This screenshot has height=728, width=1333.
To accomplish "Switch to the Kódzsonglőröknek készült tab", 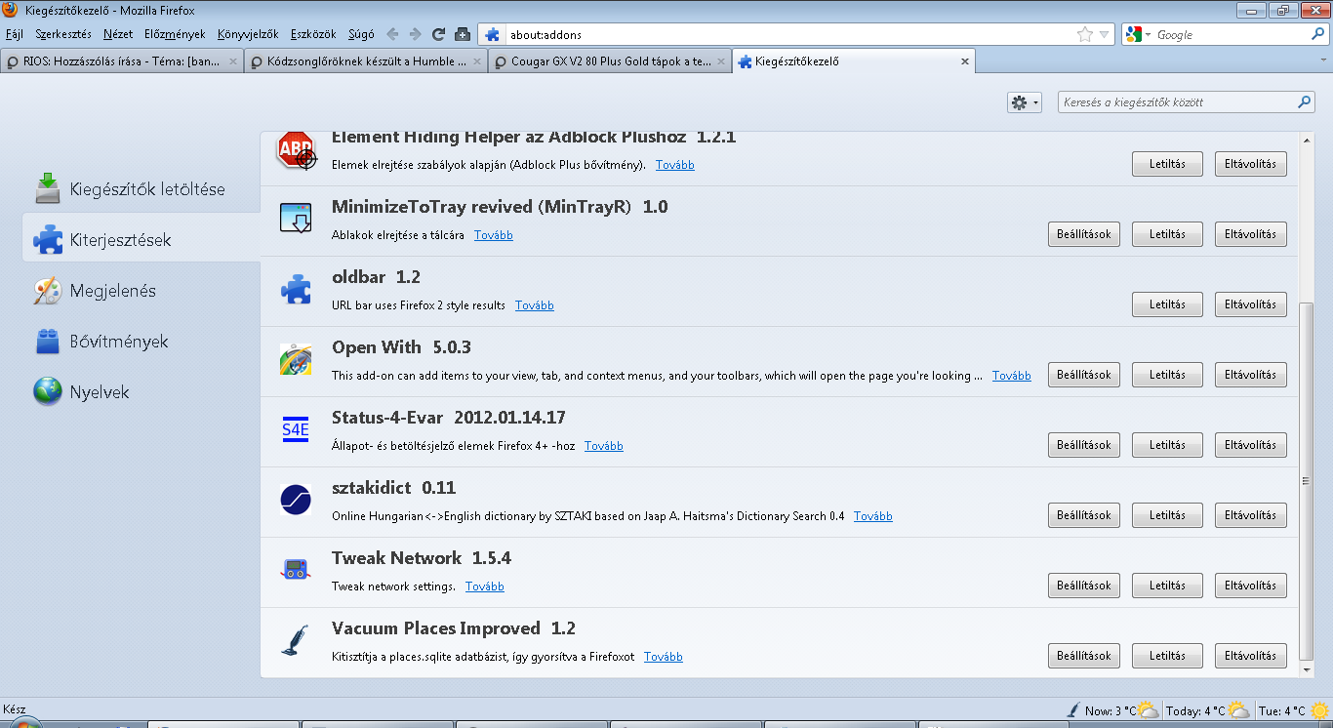I will (366, 61).
